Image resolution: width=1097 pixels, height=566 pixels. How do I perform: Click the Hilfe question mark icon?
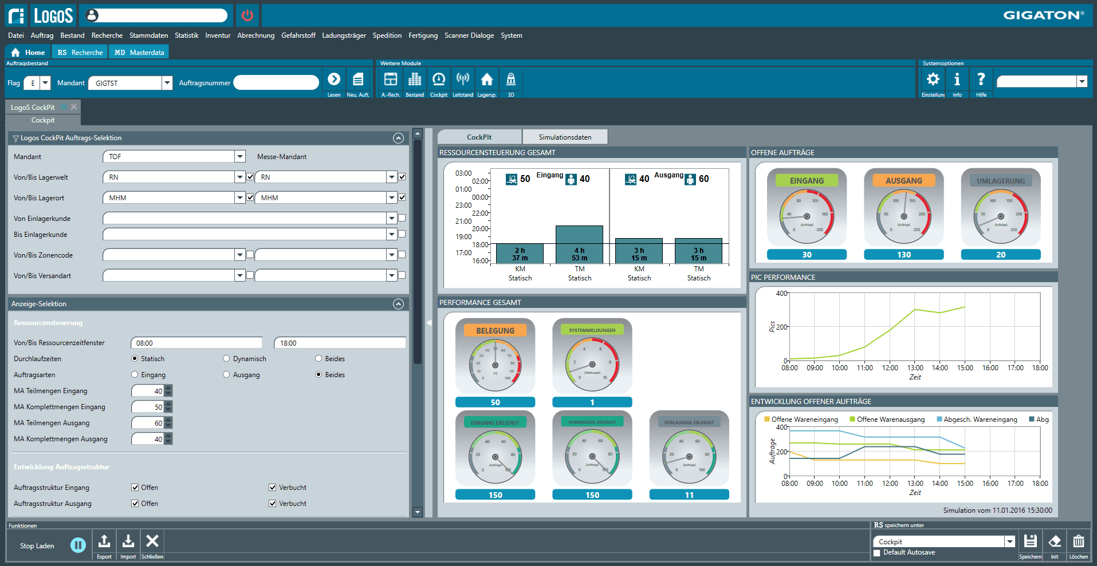tap(981, 79)
